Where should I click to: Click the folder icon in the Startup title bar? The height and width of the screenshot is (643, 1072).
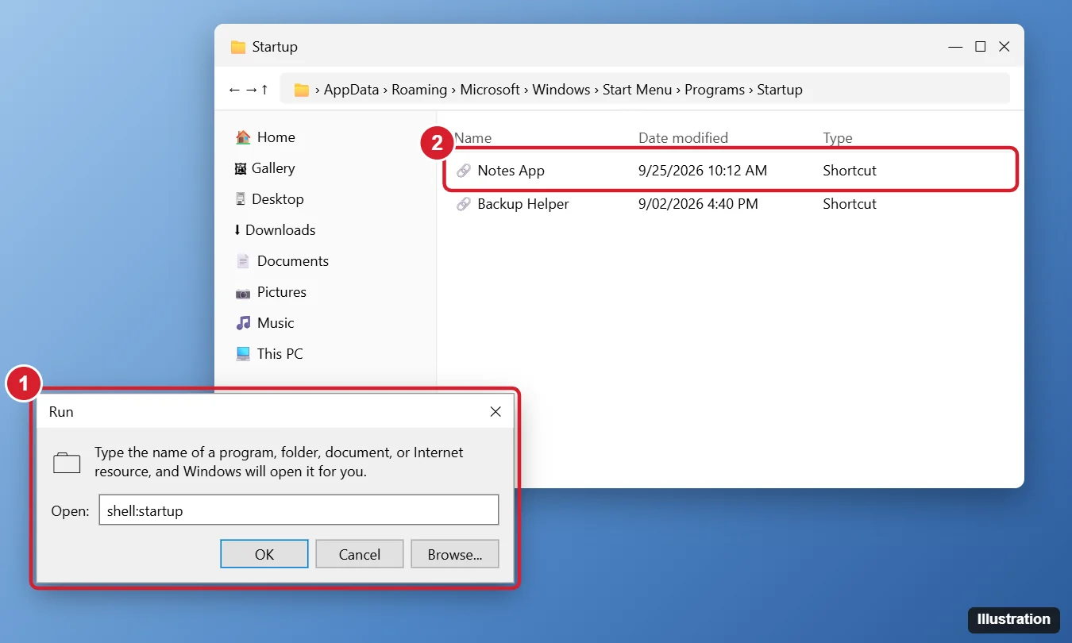point(238,47)
